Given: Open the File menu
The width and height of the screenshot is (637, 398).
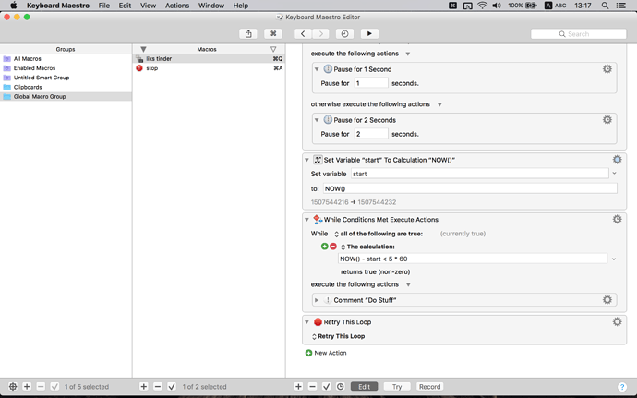Looking at the screenshot, I should pyautogui.click(x=104, y=6).
